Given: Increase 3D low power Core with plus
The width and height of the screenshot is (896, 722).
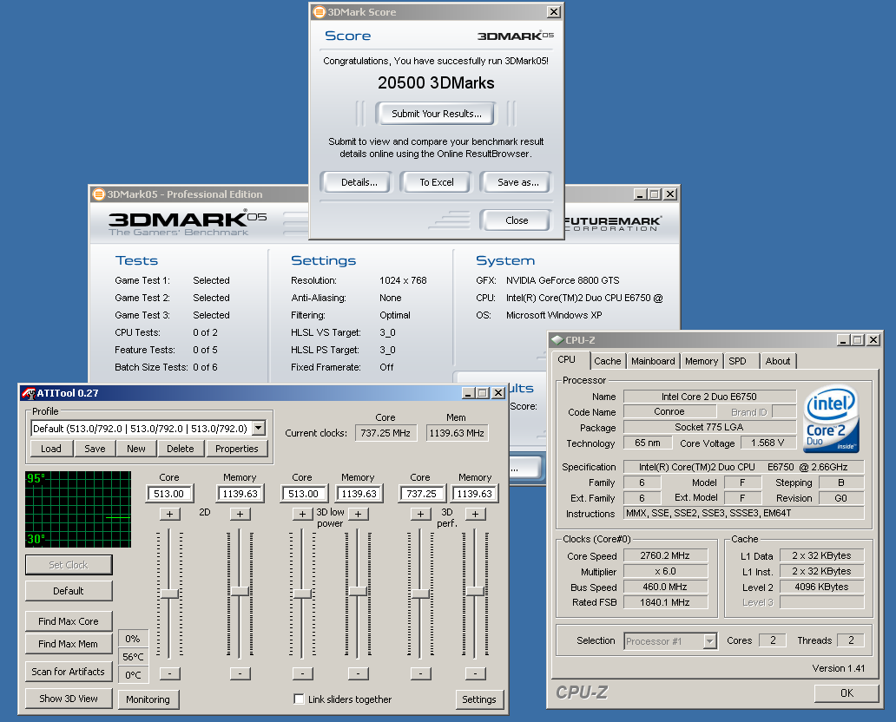Looking at the screenshot, I should [x=302, y=514].
